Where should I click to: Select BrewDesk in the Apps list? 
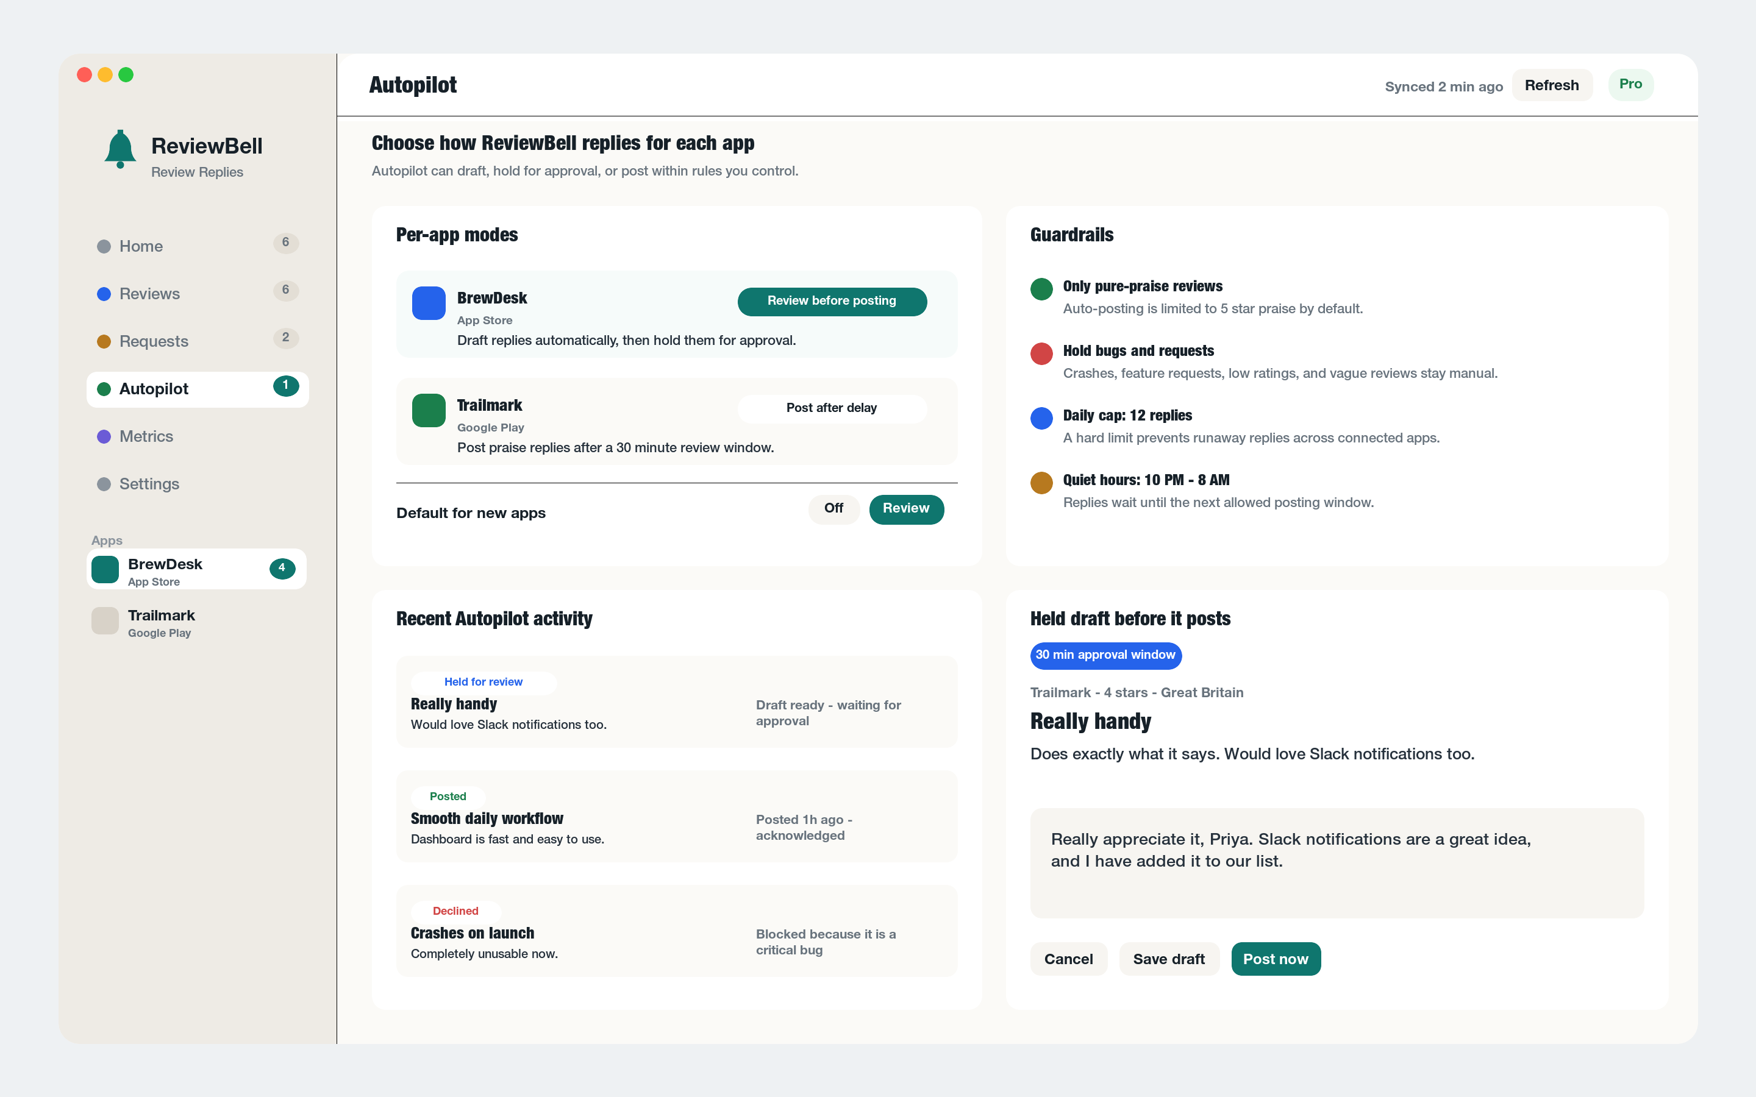click(197, 570)
